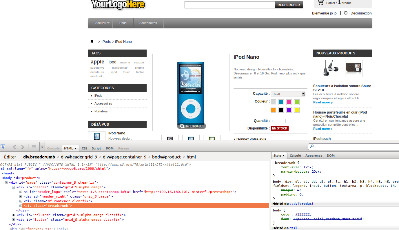The width and height of the screenshot is (399, 230).
Task: Open the Firebug panel dropdown arrow button
Action: pos(42,147)
